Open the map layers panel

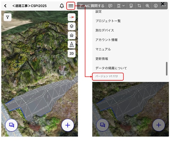pos(71,26)
